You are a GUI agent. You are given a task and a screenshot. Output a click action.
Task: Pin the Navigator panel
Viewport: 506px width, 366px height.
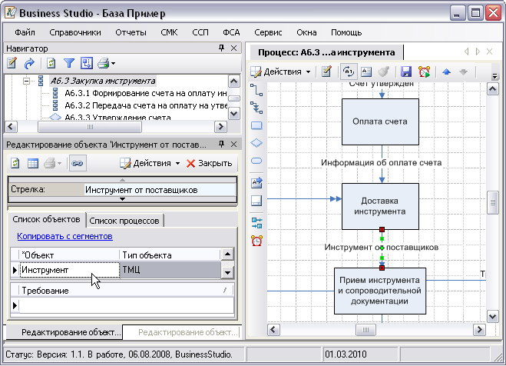pos(221,48)
